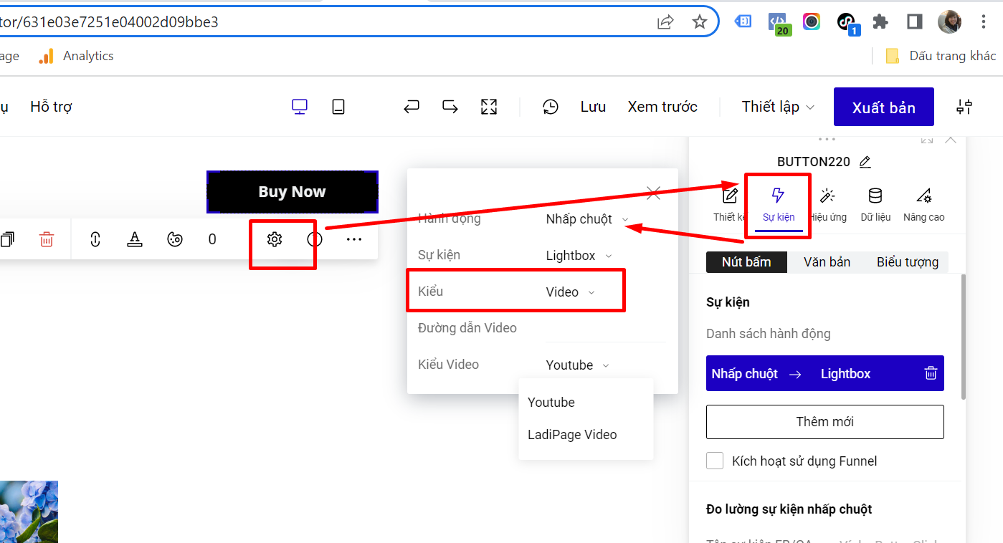This screenshot has height=543, width=1003.
Task: Open the Kiểu Video dropdown
Action: (x=577, y=365)
